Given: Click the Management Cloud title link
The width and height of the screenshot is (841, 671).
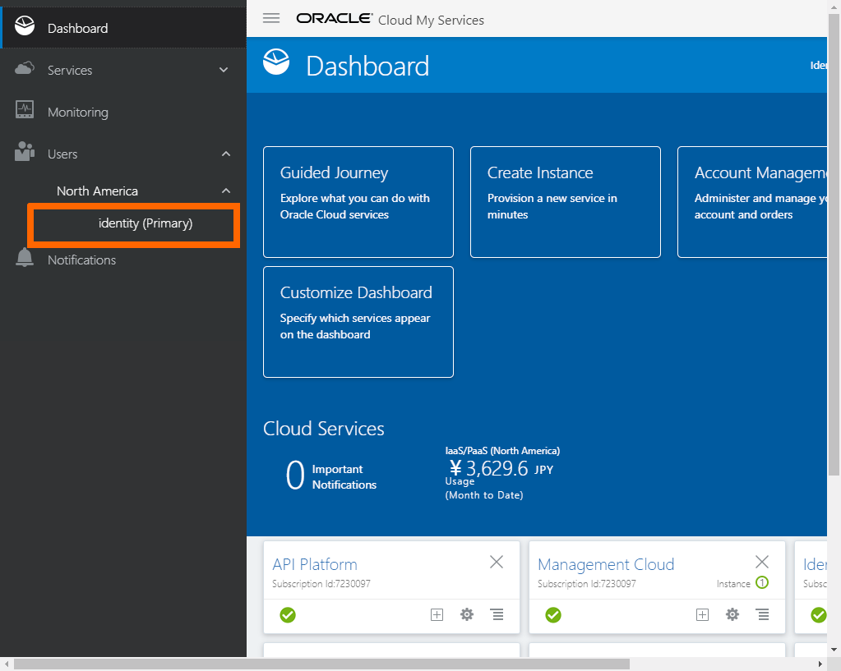Looking at the screenshot, I should click(x=606, y=564).
